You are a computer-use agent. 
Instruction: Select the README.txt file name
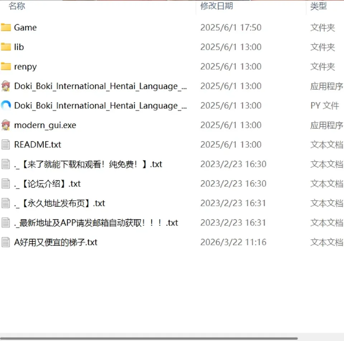[38, 145]
